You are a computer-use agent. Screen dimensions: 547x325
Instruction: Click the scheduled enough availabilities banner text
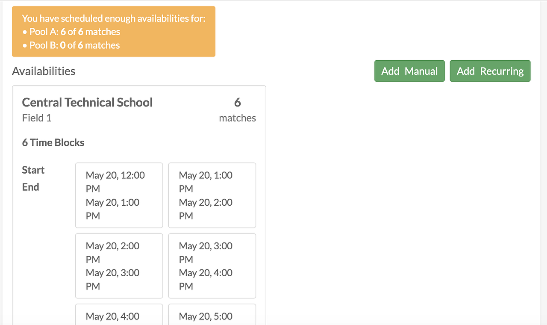tap(114, 18)
